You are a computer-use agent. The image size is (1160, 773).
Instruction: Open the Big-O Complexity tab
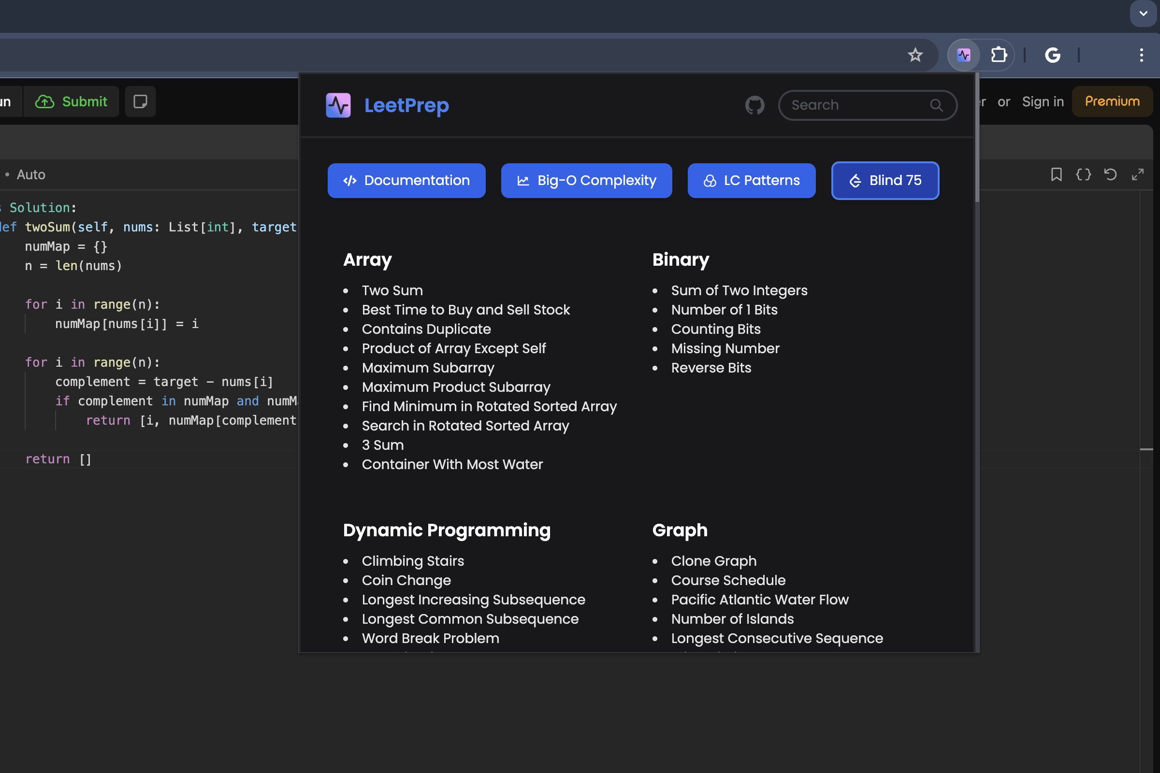coord(586,180)
